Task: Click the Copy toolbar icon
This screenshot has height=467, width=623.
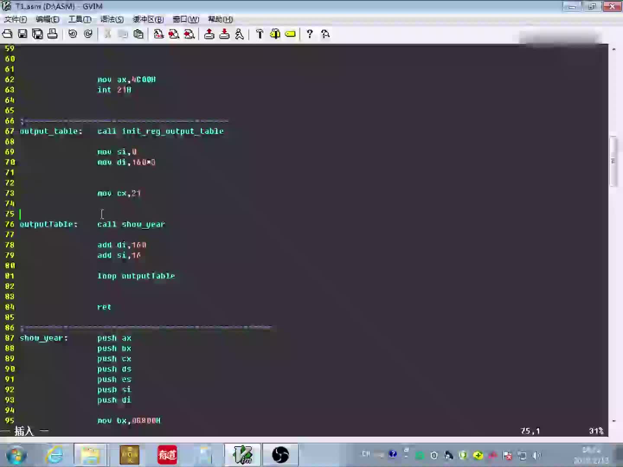Action: pos(123,34)
